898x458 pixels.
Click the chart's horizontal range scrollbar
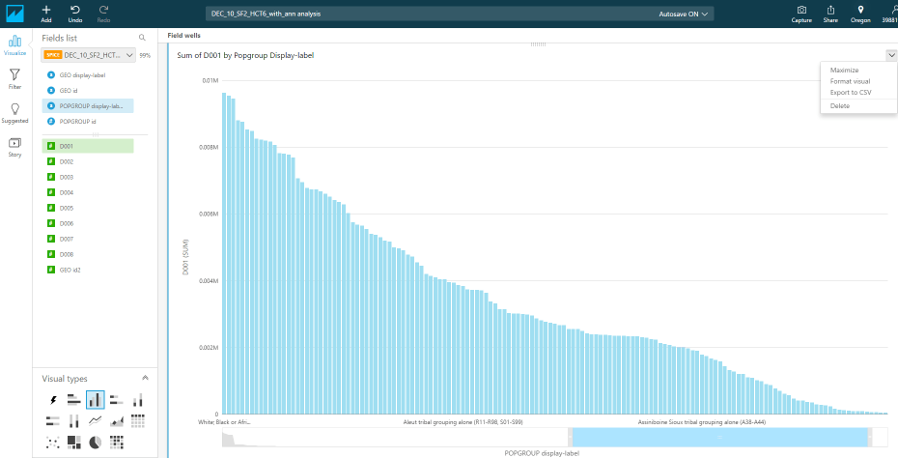[720, 438]
